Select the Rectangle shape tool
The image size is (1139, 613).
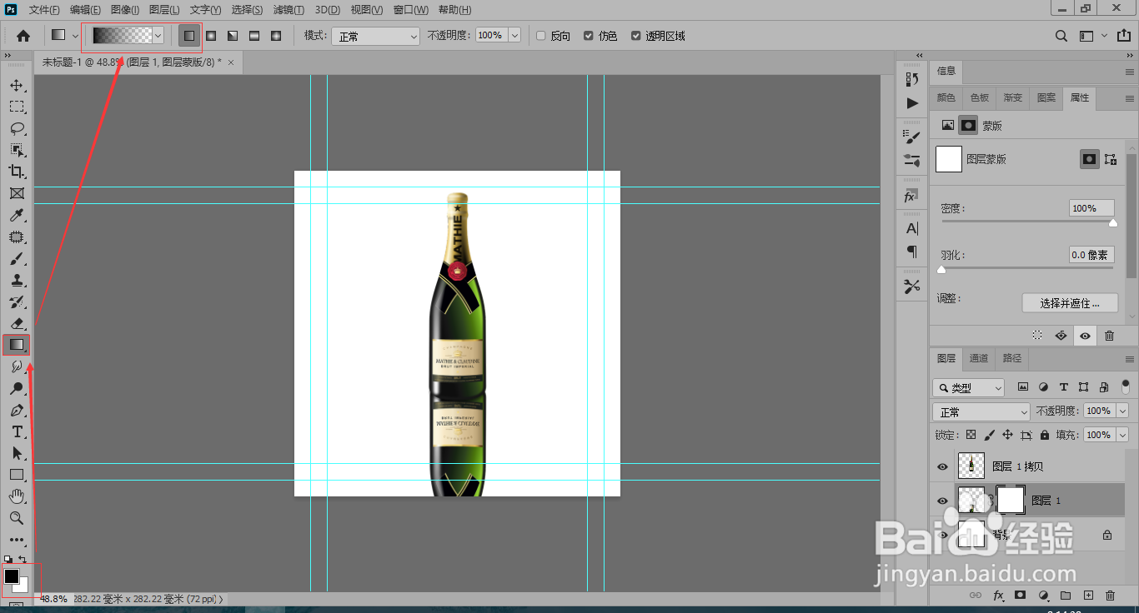click(x=17, y=475)
